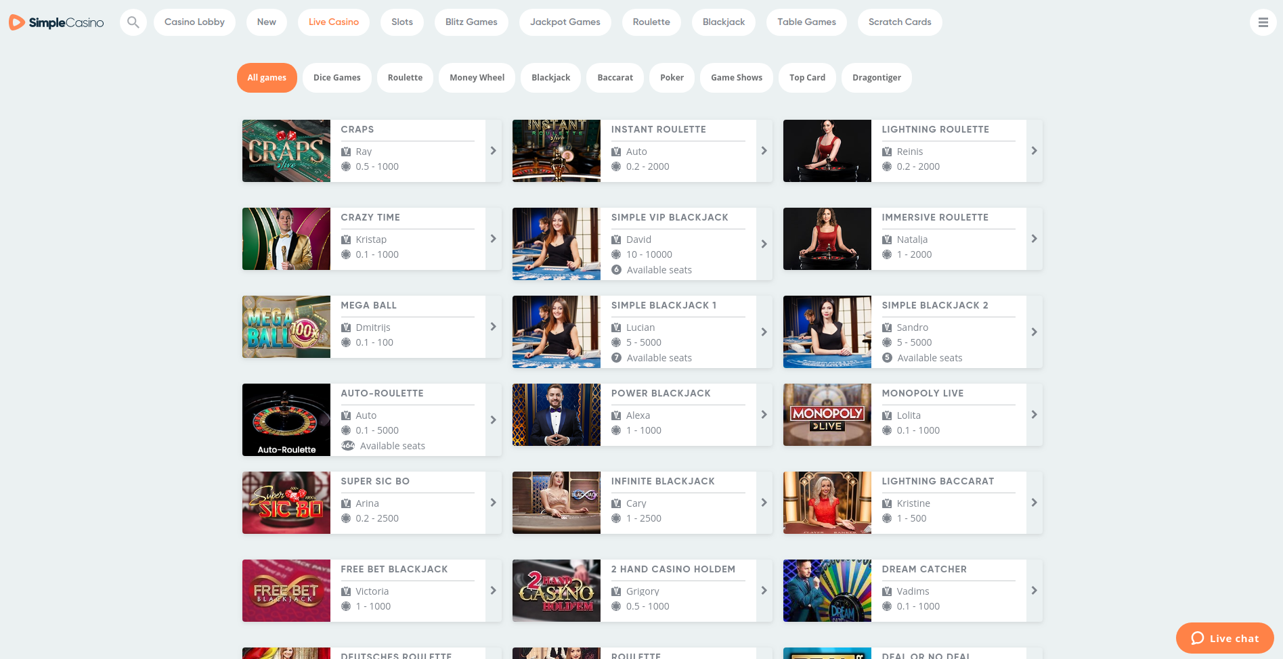The height and width of the screenshot is (659, 1283).
Task: Filter by Dice Games
Action: point(336,78)
